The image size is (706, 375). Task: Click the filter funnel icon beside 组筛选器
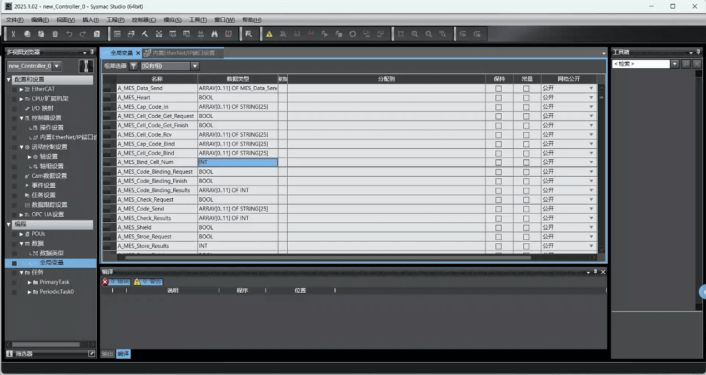[133, 66]
